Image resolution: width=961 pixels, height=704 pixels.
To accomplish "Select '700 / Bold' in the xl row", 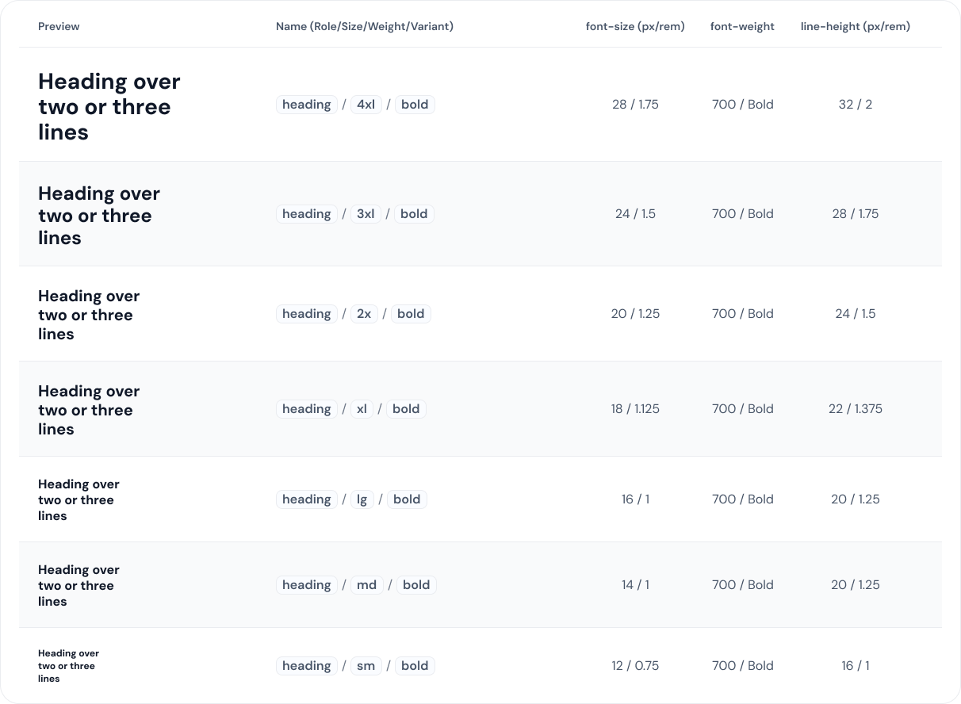I will click(x=742, y=408).
